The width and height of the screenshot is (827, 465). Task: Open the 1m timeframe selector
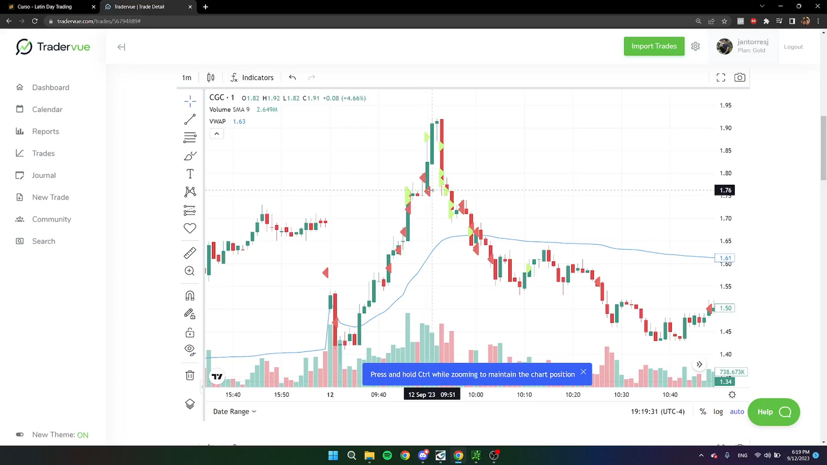pyautogui.click(x=187, y=77)
